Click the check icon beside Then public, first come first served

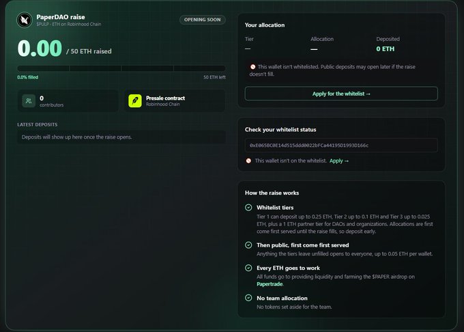tap(248, 245)
